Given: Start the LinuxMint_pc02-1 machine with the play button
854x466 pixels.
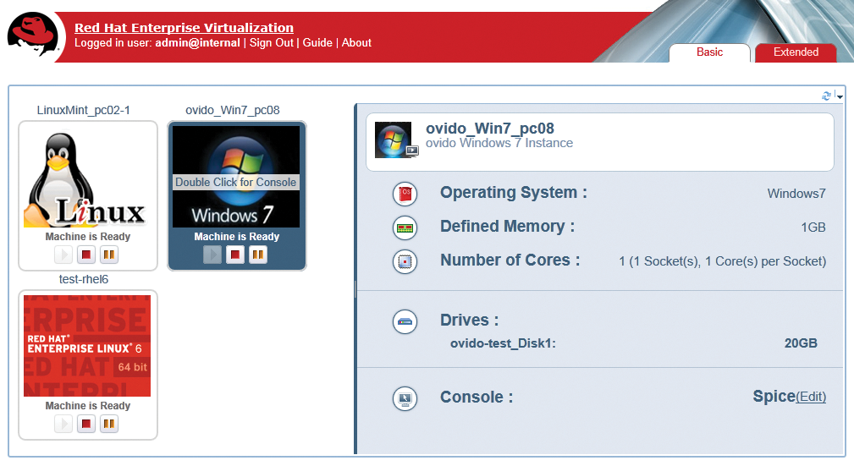Looking at the screenshot, I should pos(63,255).
